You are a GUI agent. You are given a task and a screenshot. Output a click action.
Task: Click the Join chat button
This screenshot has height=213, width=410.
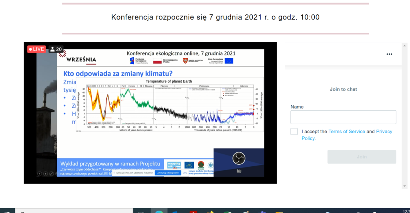362,157
